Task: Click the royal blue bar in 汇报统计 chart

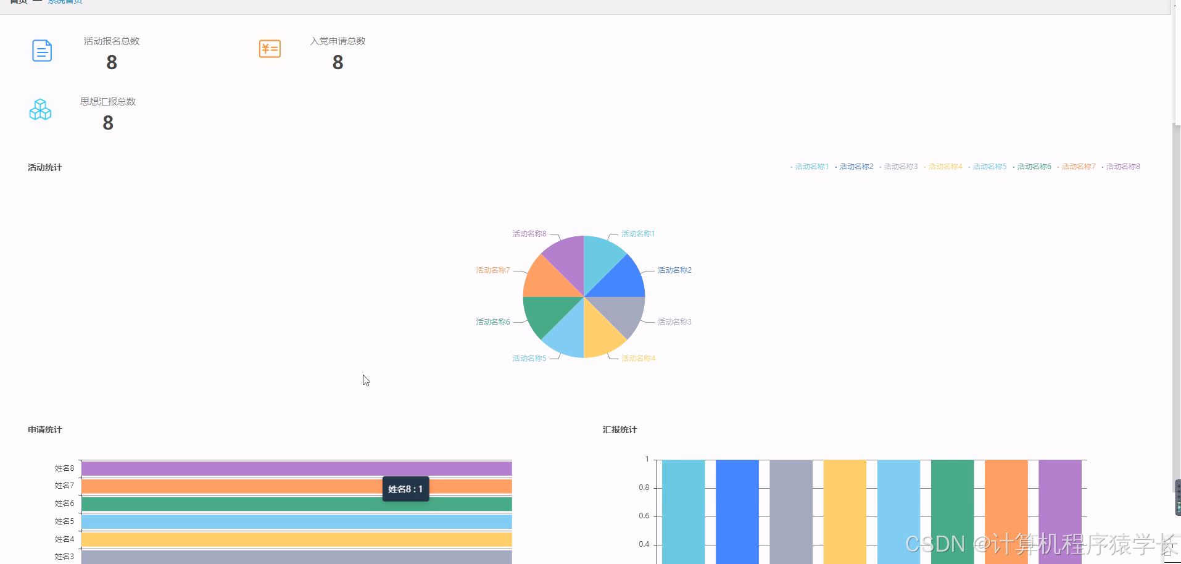Action: pyautogui.click(x=737, y=512)
